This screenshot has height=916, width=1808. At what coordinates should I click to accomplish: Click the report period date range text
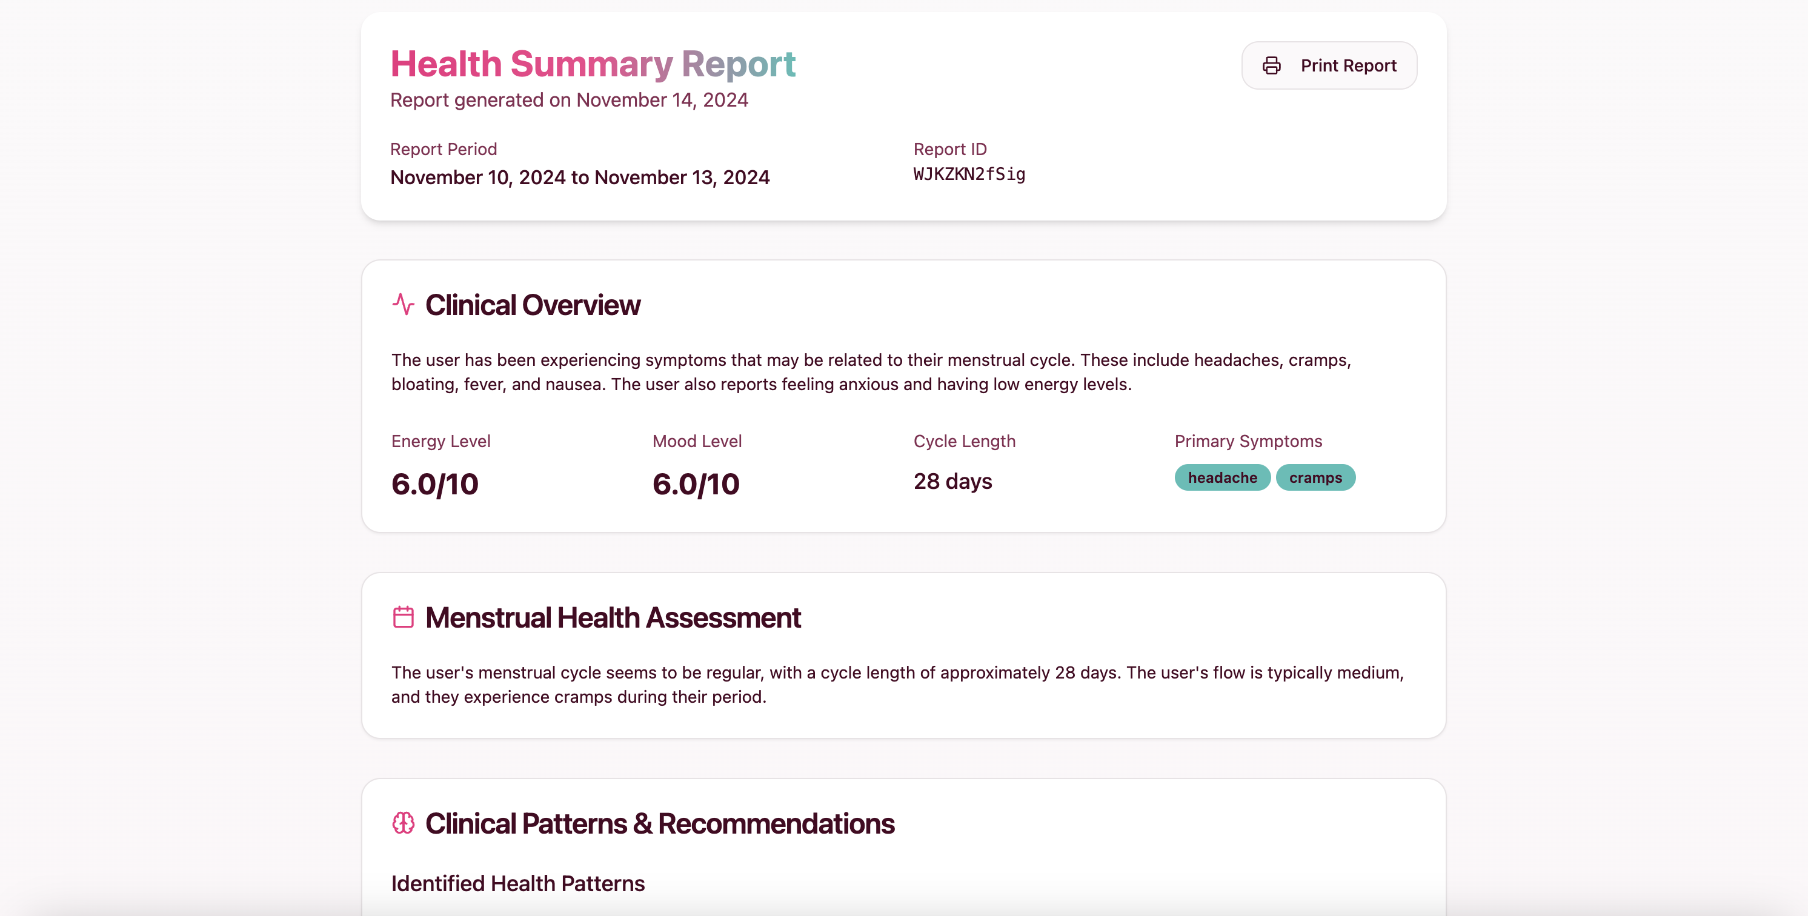tap(579, 178)
